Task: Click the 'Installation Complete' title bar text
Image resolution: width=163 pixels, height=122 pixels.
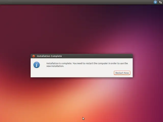Action: (x=49, y=56)
